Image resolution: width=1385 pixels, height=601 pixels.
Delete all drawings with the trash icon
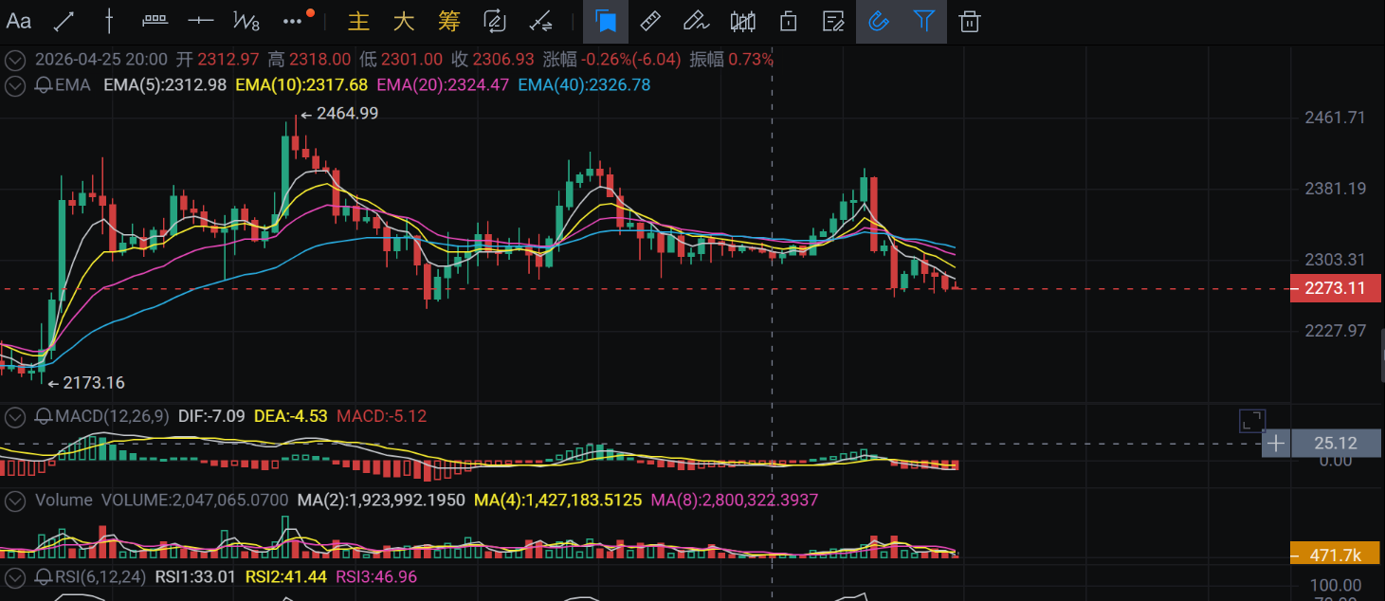point(969,21)
